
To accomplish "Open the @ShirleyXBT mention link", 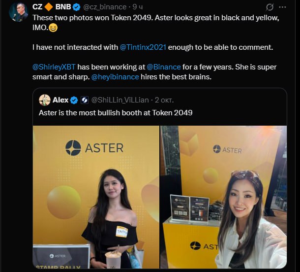I will [x=54, y=67].
